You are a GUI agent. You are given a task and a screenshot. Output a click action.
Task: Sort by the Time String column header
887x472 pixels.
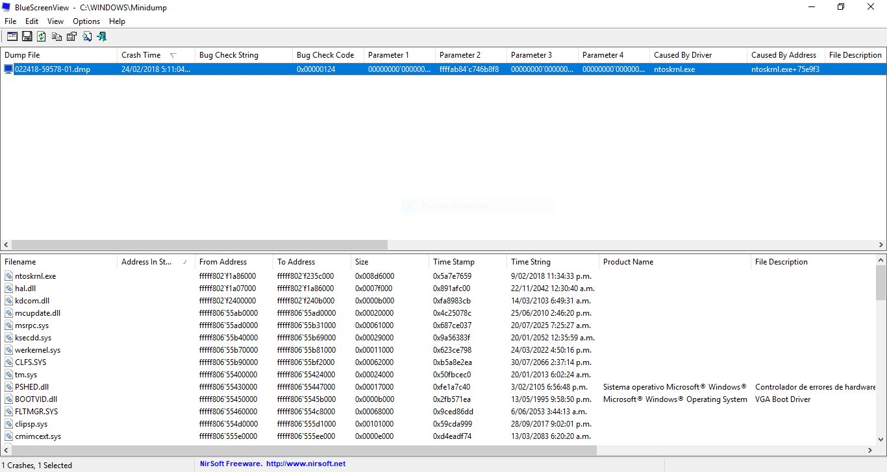pyautogui.click(x=553, y=262)
